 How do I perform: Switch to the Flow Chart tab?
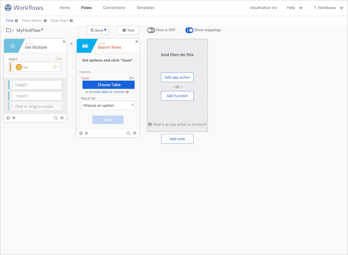pos(60,21)
